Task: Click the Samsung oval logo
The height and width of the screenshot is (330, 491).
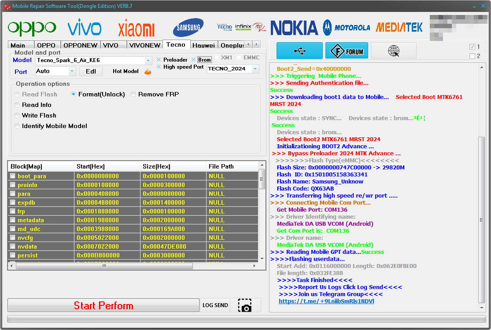Action: [188, 28]
